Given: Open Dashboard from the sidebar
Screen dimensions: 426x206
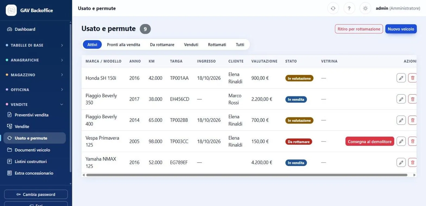Looking at the screenshot, I should 35,29.
